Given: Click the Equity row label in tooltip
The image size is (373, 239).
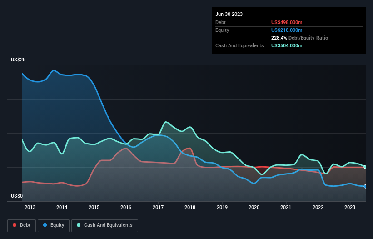Looking at the screenshot, I should click(222, 30).
